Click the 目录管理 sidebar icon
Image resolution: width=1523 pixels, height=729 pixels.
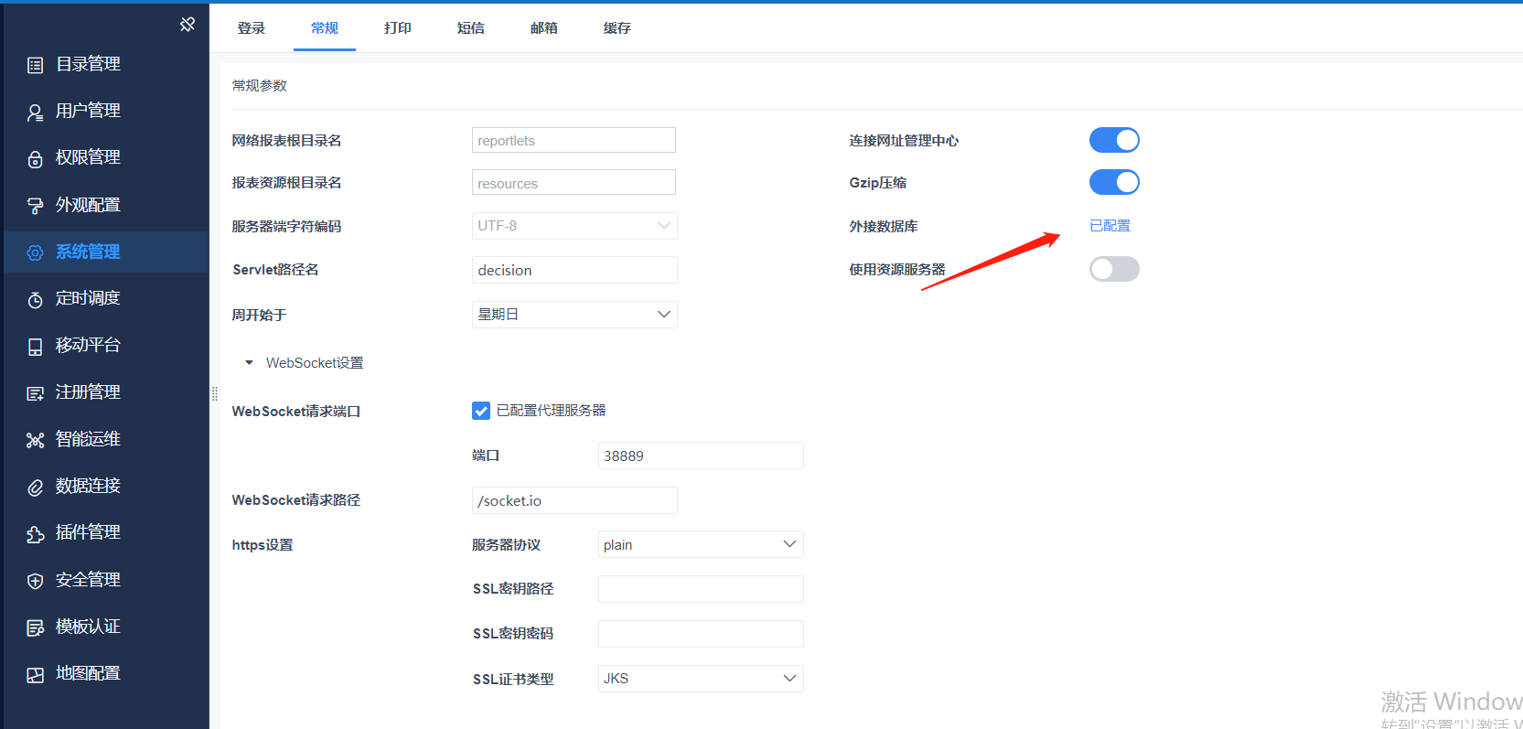(x=36, y=65)
